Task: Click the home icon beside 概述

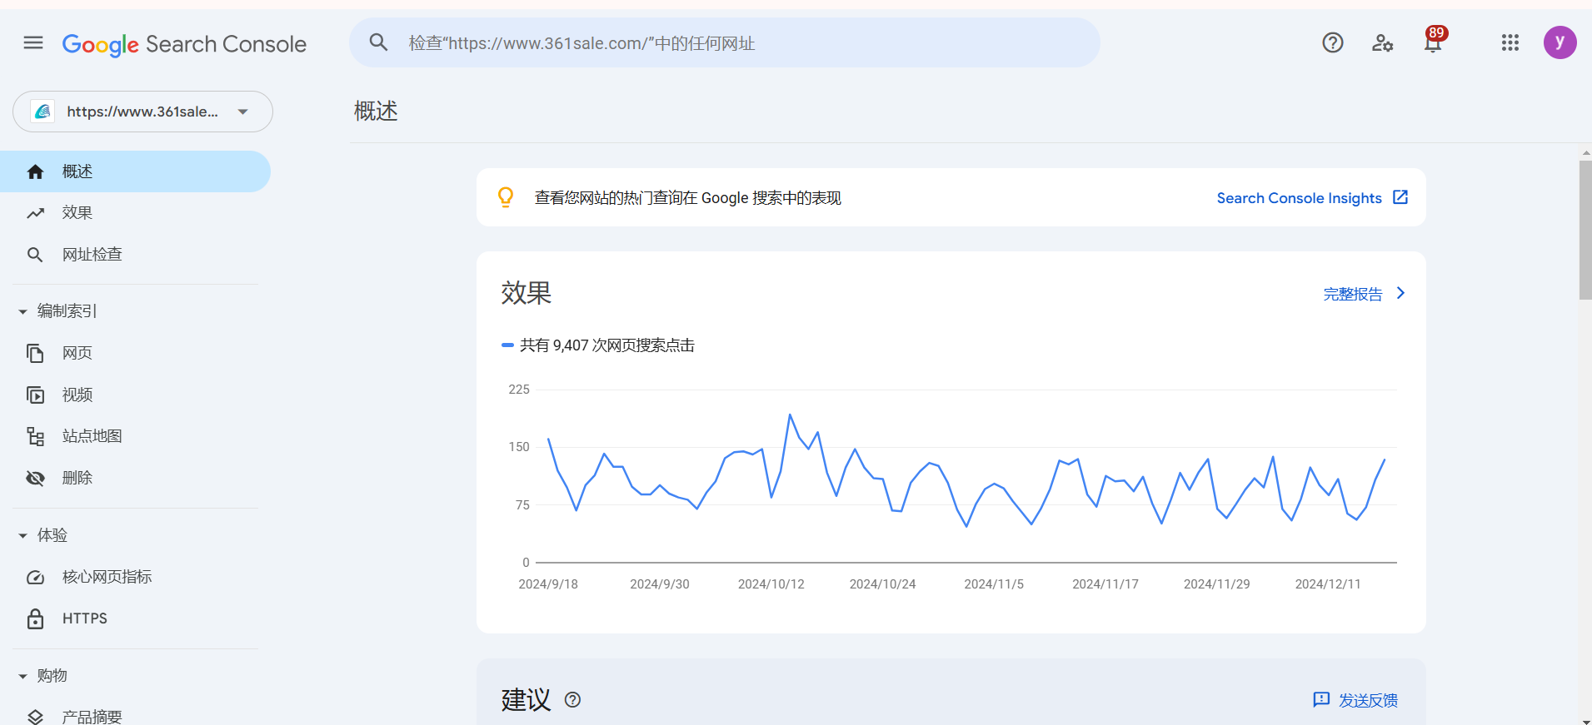Action: click(x=35, y=171)
